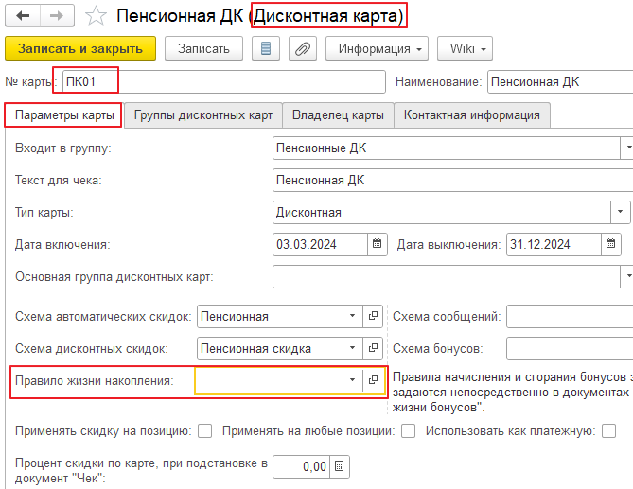633x489 pixels.
Task: Open calendar for Дата включения field
Action: 378,244
